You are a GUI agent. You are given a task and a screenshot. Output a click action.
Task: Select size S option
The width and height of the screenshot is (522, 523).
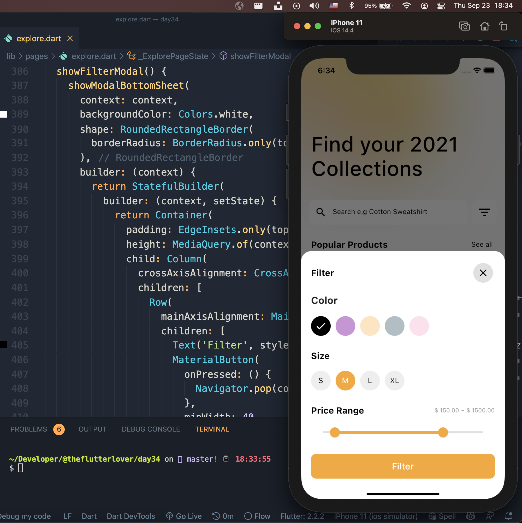321,380
